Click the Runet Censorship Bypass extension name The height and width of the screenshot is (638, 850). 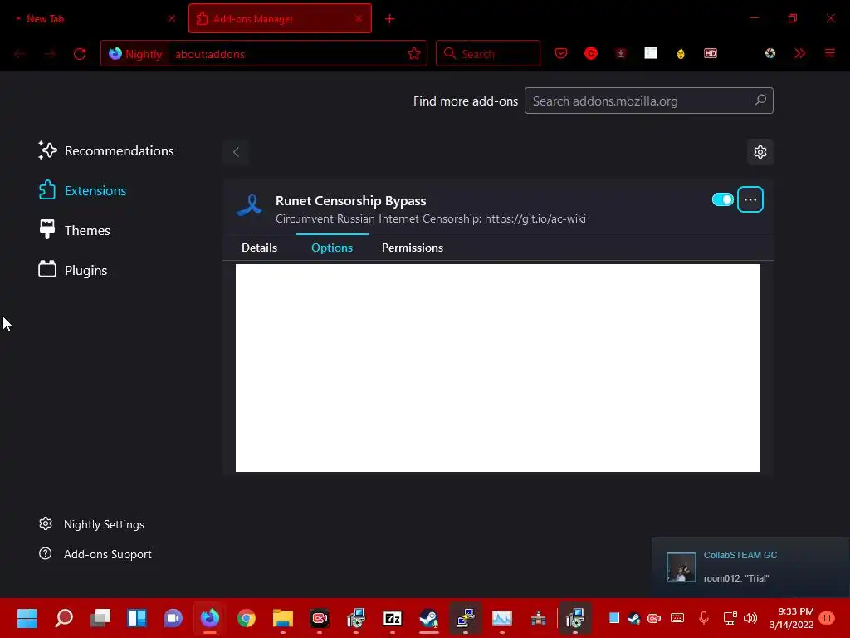pos(351,201)
